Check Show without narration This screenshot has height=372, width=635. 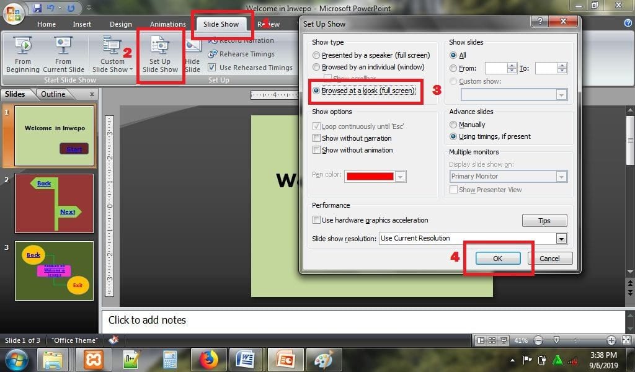click(352, 138)
